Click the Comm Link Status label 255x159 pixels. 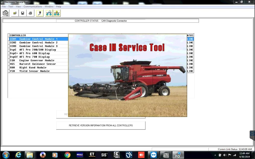tap(228, 149)
